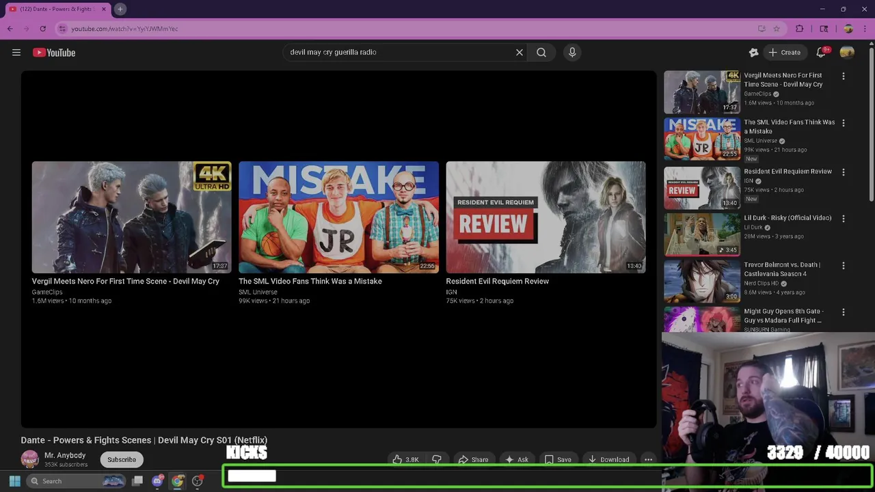Open sidebar title Trevor Belmont vs. Death

(782, 269)
